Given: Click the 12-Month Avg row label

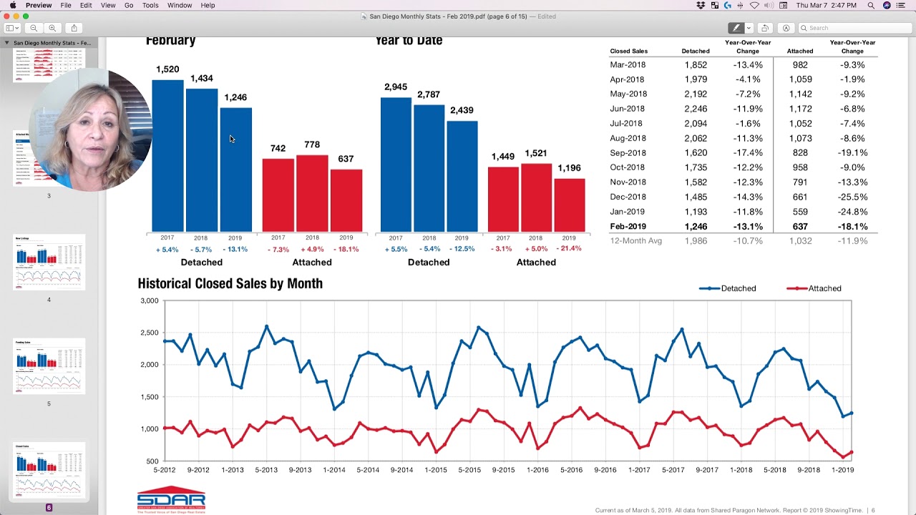Looking at the screenshot, I should (635, 241).
